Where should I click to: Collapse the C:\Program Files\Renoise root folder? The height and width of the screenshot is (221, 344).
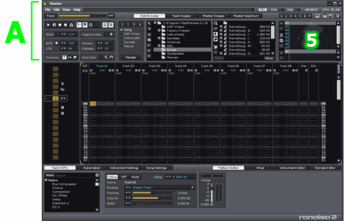click(155, 23)
